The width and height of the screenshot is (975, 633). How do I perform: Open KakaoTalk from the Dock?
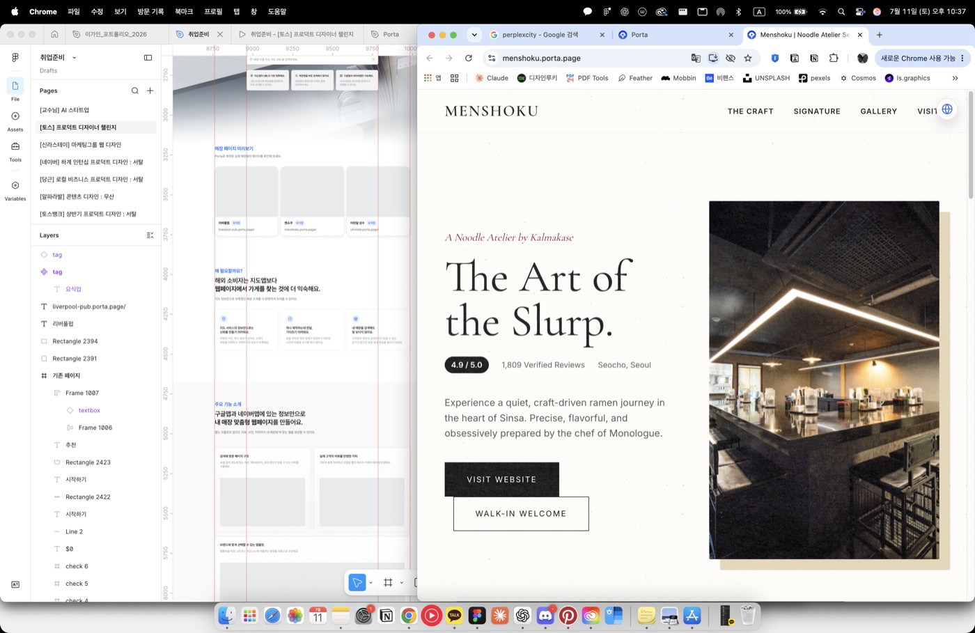point(454,616)
